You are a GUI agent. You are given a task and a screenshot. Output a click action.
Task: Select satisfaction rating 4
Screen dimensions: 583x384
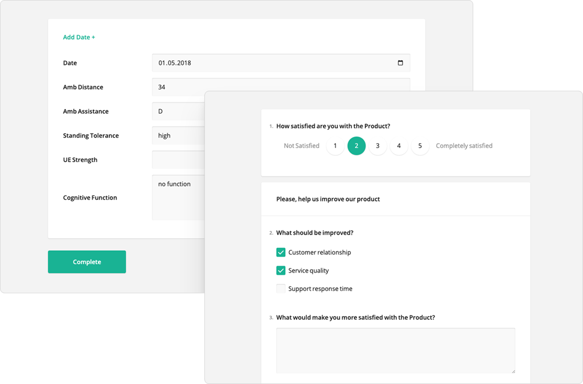(x=399, y=146)
